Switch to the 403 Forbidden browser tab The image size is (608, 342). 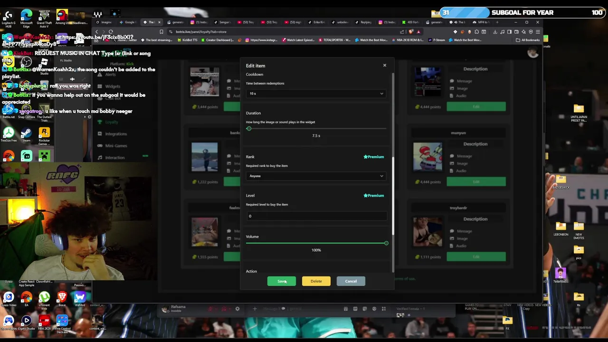point(411,22)
